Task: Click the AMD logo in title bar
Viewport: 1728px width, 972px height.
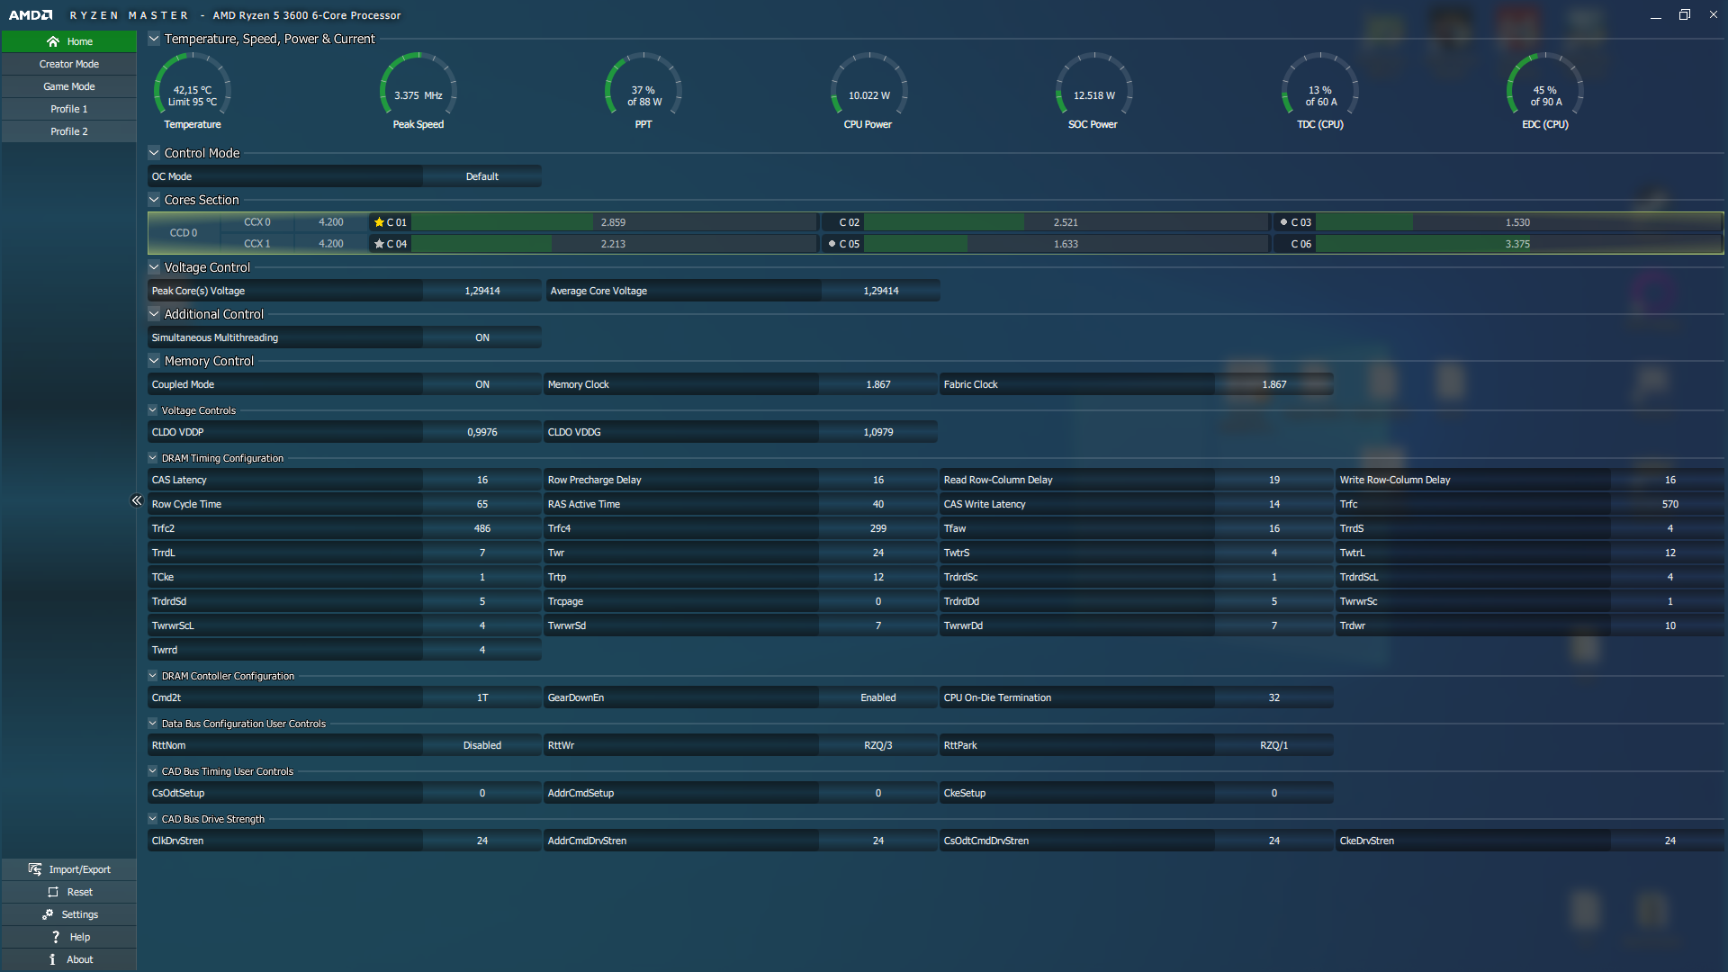Action: click(x=31, y=15)
